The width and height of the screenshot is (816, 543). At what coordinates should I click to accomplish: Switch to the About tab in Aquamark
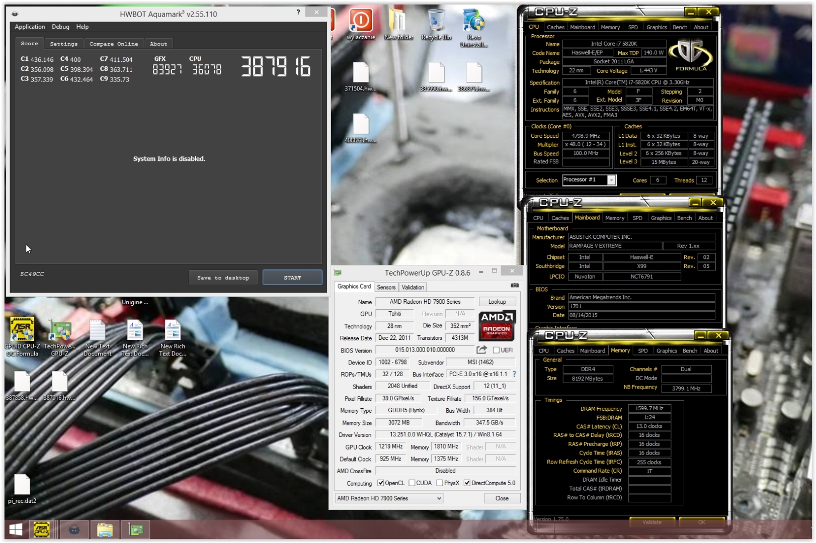pos(158,44)
